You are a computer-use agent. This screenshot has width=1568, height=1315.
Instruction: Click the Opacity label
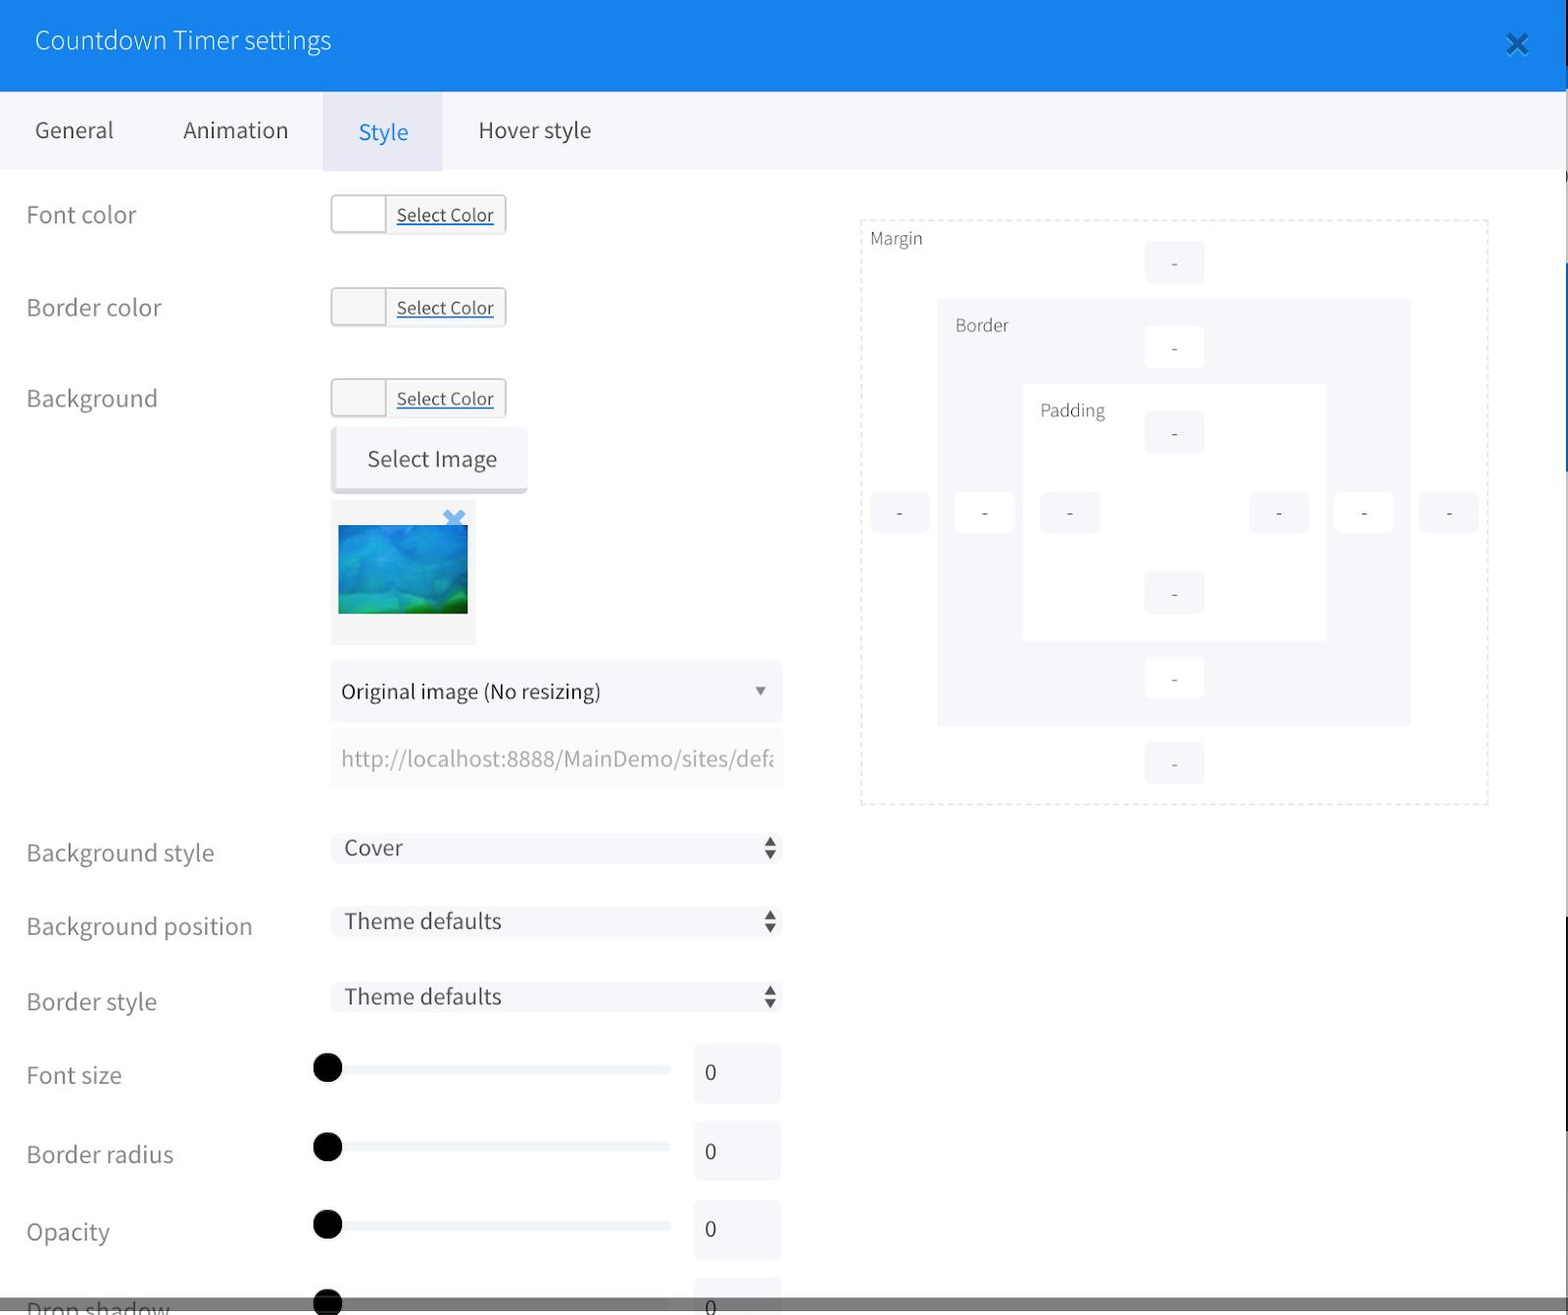pyautogui.click(x=69, y=1233)
